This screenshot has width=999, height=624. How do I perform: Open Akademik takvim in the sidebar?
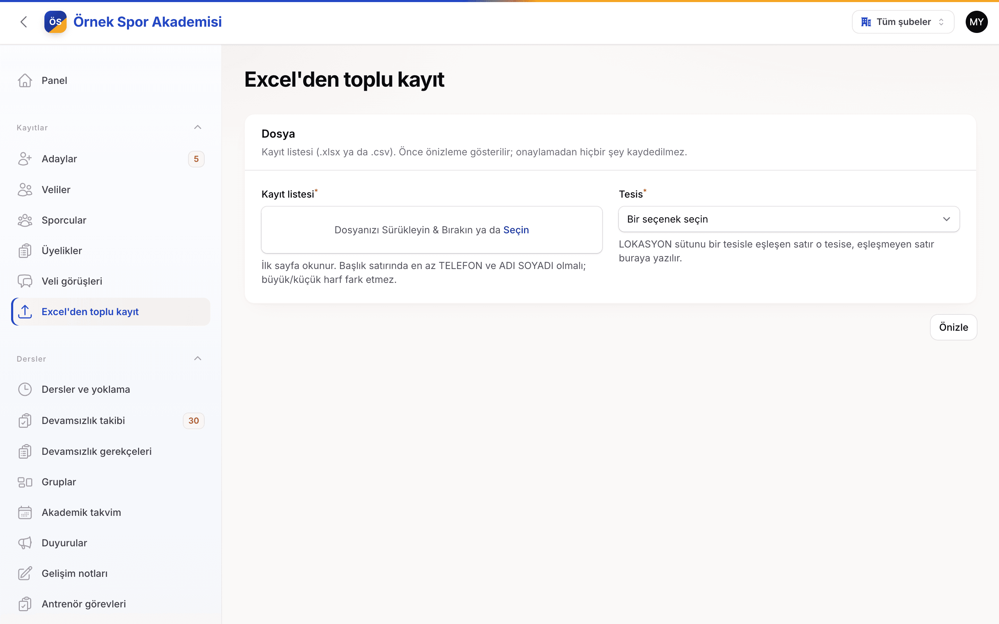(111, 512)
